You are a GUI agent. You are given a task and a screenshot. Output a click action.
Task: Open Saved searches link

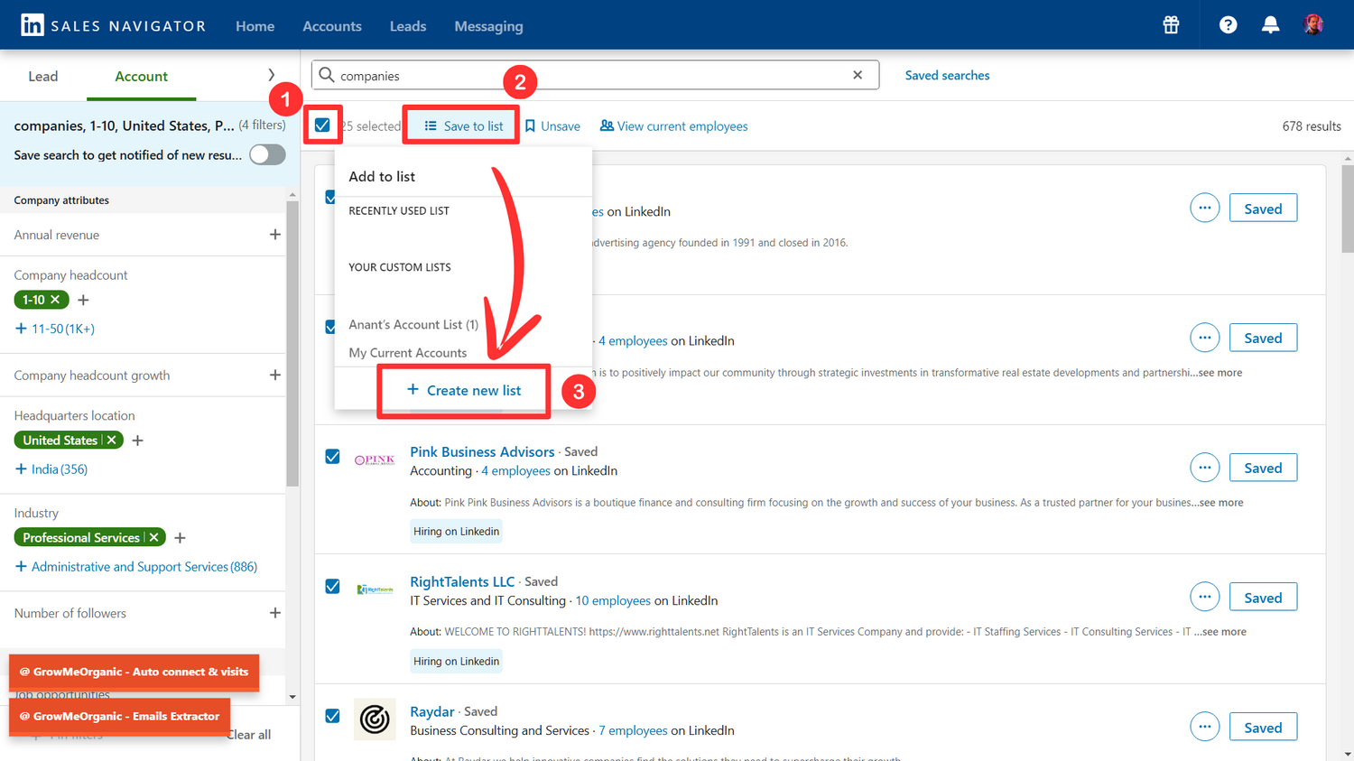(x=947, y=76)
